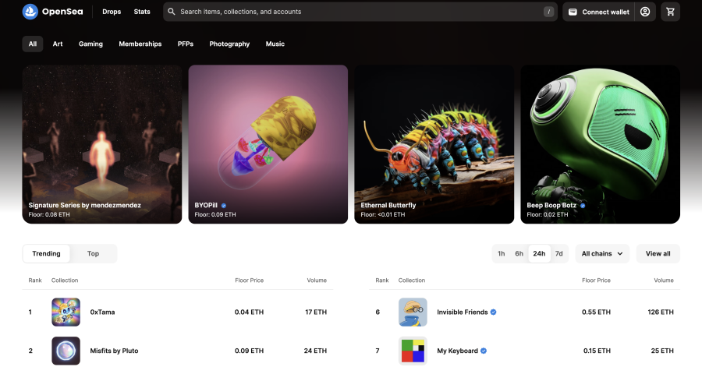Image resolution: width=702 pixels, height=367 pixels.
Task: Click the 0xTama volume 17 ETH
Action: coord(316,312)
